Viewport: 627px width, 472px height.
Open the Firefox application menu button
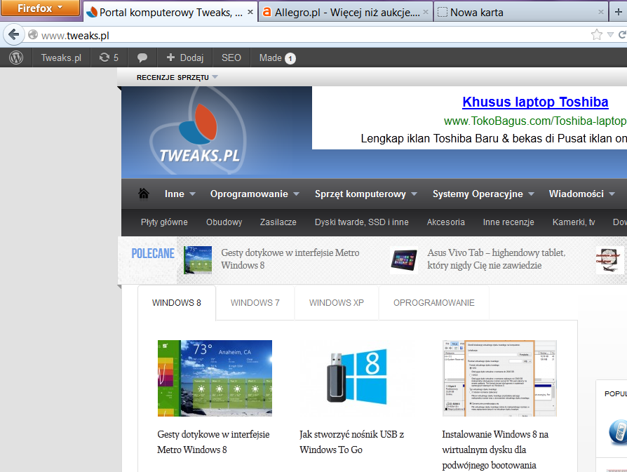(x=40, y=8)
